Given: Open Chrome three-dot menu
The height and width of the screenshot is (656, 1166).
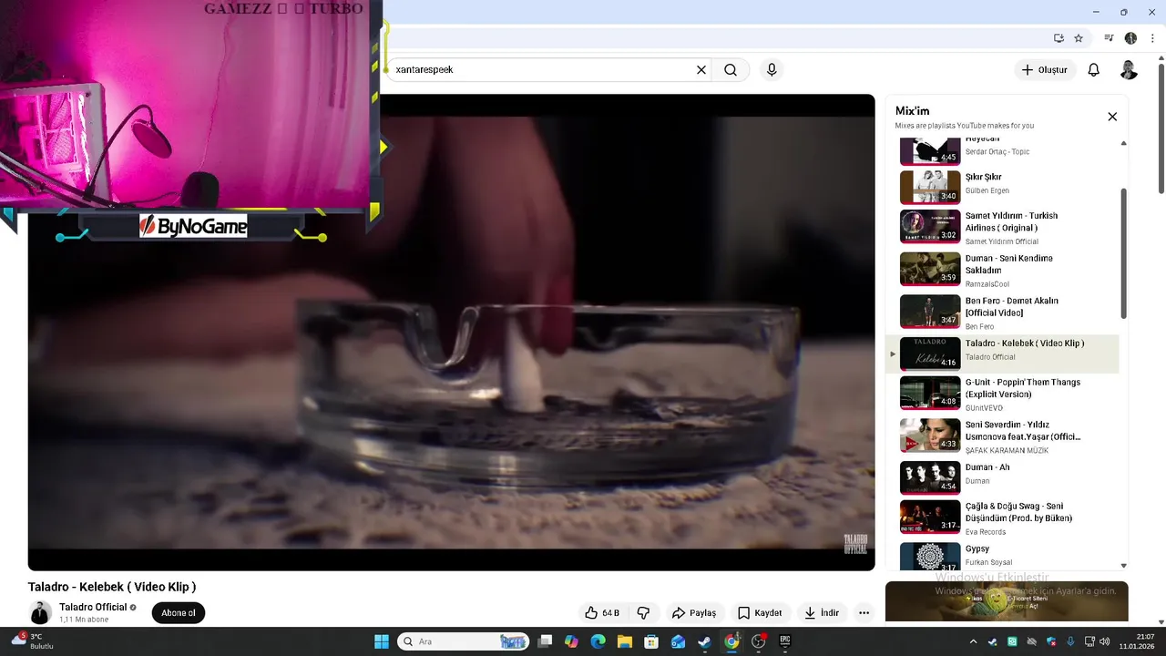Looking at the screenshot, I should point(1152,38).
